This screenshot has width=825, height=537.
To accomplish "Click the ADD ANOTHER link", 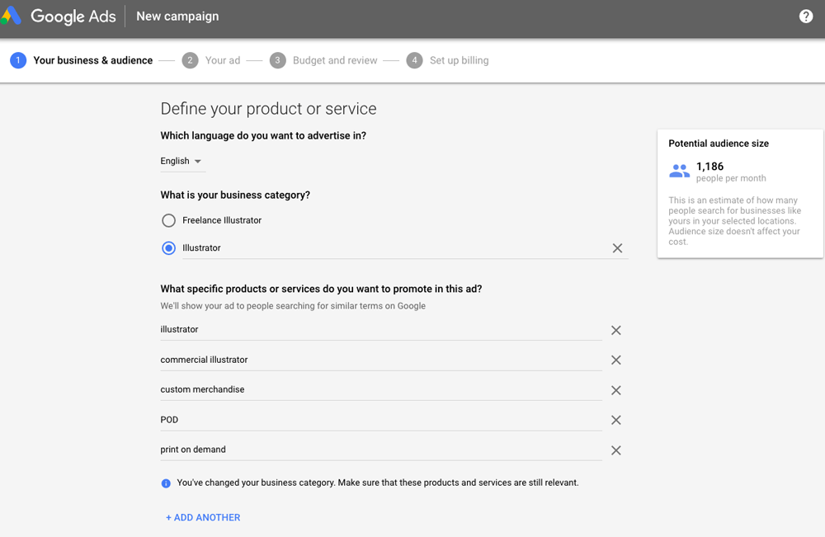I will pyautogui.click(x=203, y=517).
